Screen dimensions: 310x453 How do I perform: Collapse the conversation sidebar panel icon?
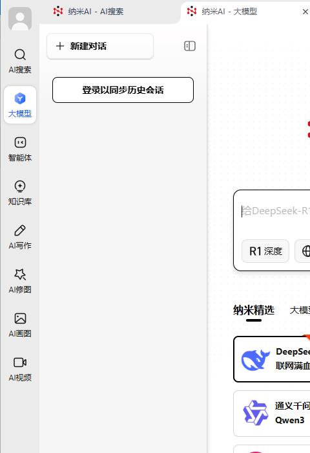pos(190,46)
